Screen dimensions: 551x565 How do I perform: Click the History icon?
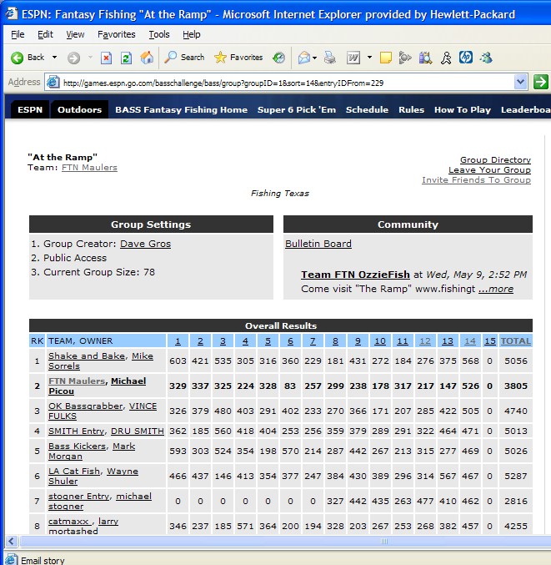(278, 58)
